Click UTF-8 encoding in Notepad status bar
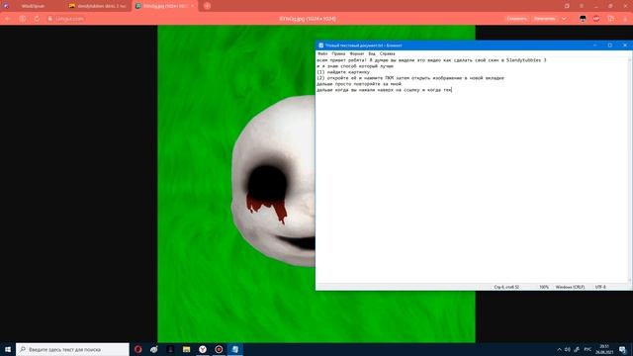Image resolution: width=633 pixels, height=356 pixels. pyautogui.click(x=600, y=287)
